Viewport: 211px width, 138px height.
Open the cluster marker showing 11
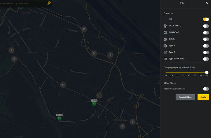coord(99,95)
